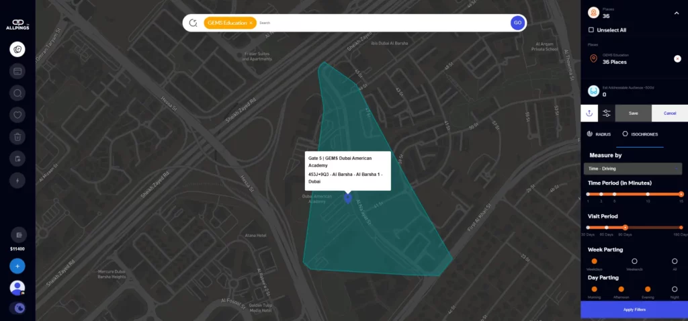
Task: Switch to the Radius tab
Action: pos(599,134)
